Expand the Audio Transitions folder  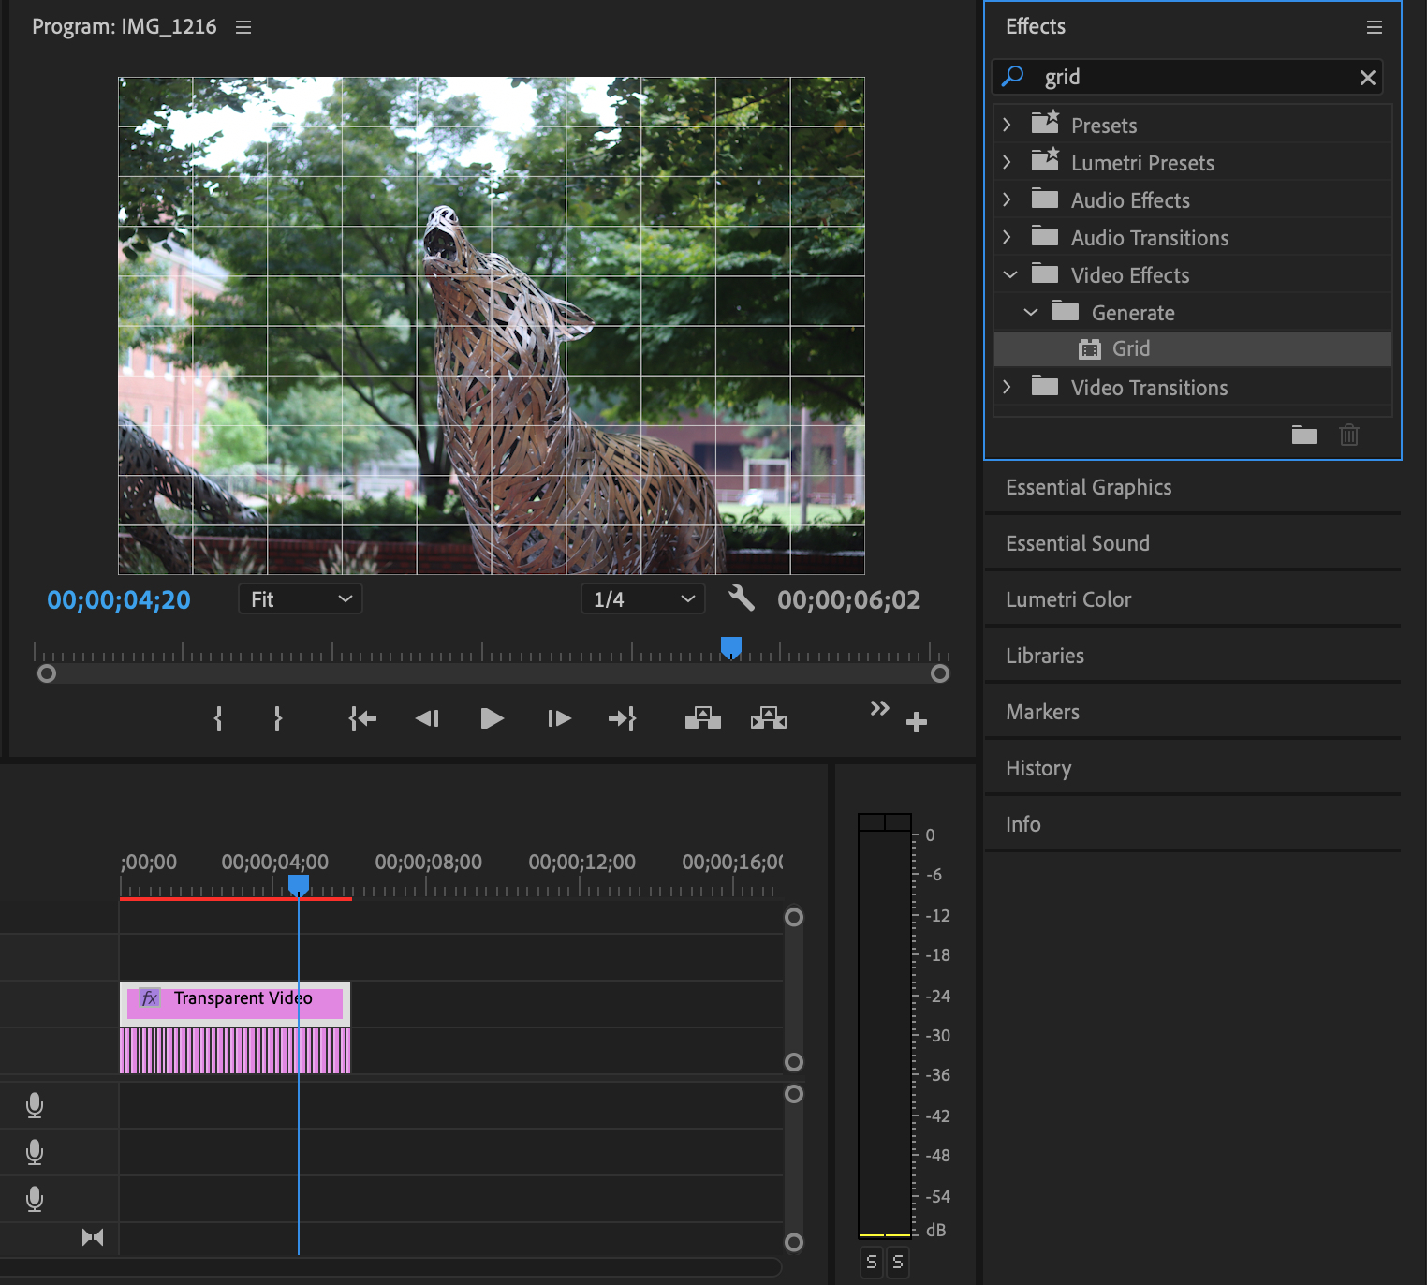(x=1007, y=237)
